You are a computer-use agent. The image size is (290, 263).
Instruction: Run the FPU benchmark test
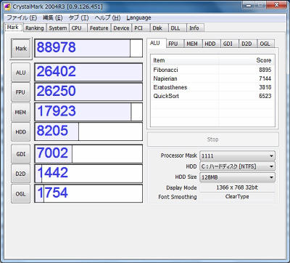21,92
